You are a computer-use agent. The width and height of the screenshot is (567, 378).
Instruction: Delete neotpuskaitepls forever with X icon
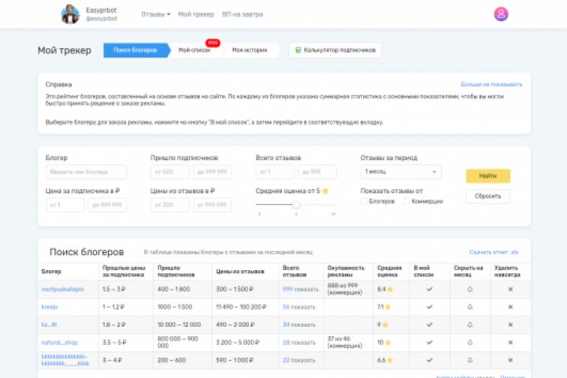[x=510, y=289]
